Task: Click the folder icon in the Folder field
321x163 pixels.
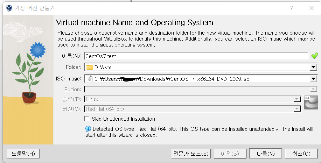Action: click(x=90, y=67)
